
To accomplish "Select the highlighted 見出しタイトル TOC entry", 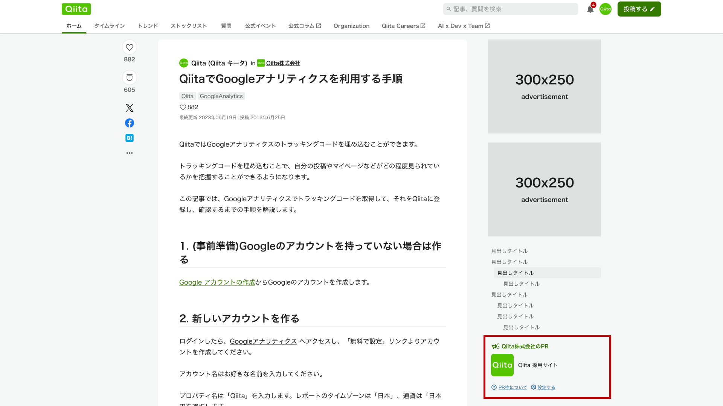I will (548, 273).
